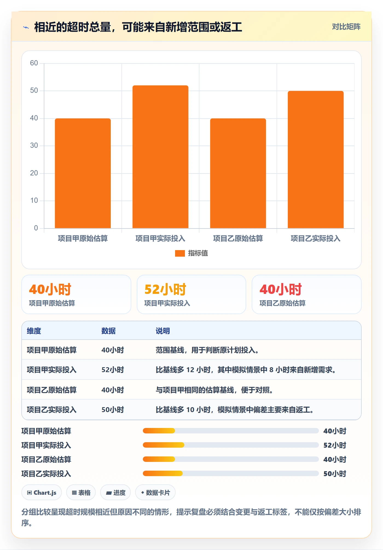
Task: Click the 50小时 value beside the progress bar
Action: click(x=335, y=474)
